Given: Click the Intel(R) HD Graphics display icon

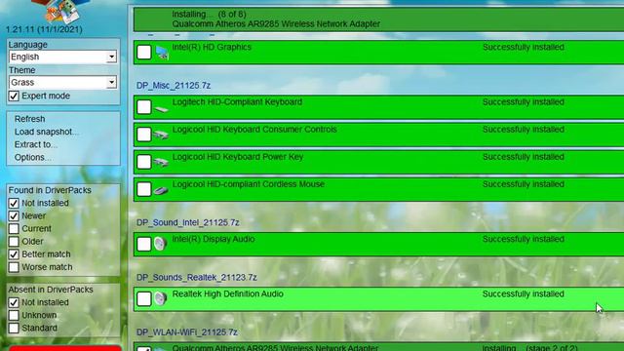Looking at the screenshot, I should tap(162, 53).
